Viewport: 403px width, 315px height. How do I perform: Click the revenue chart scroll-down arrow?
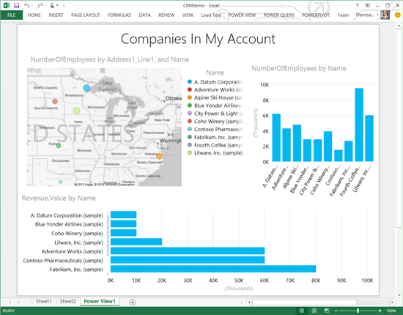108,274
